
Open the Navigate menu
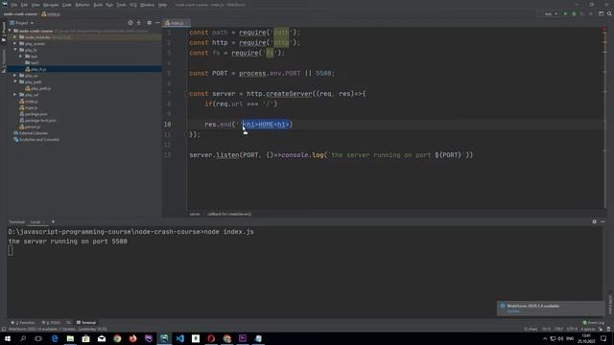click(51, 5)
